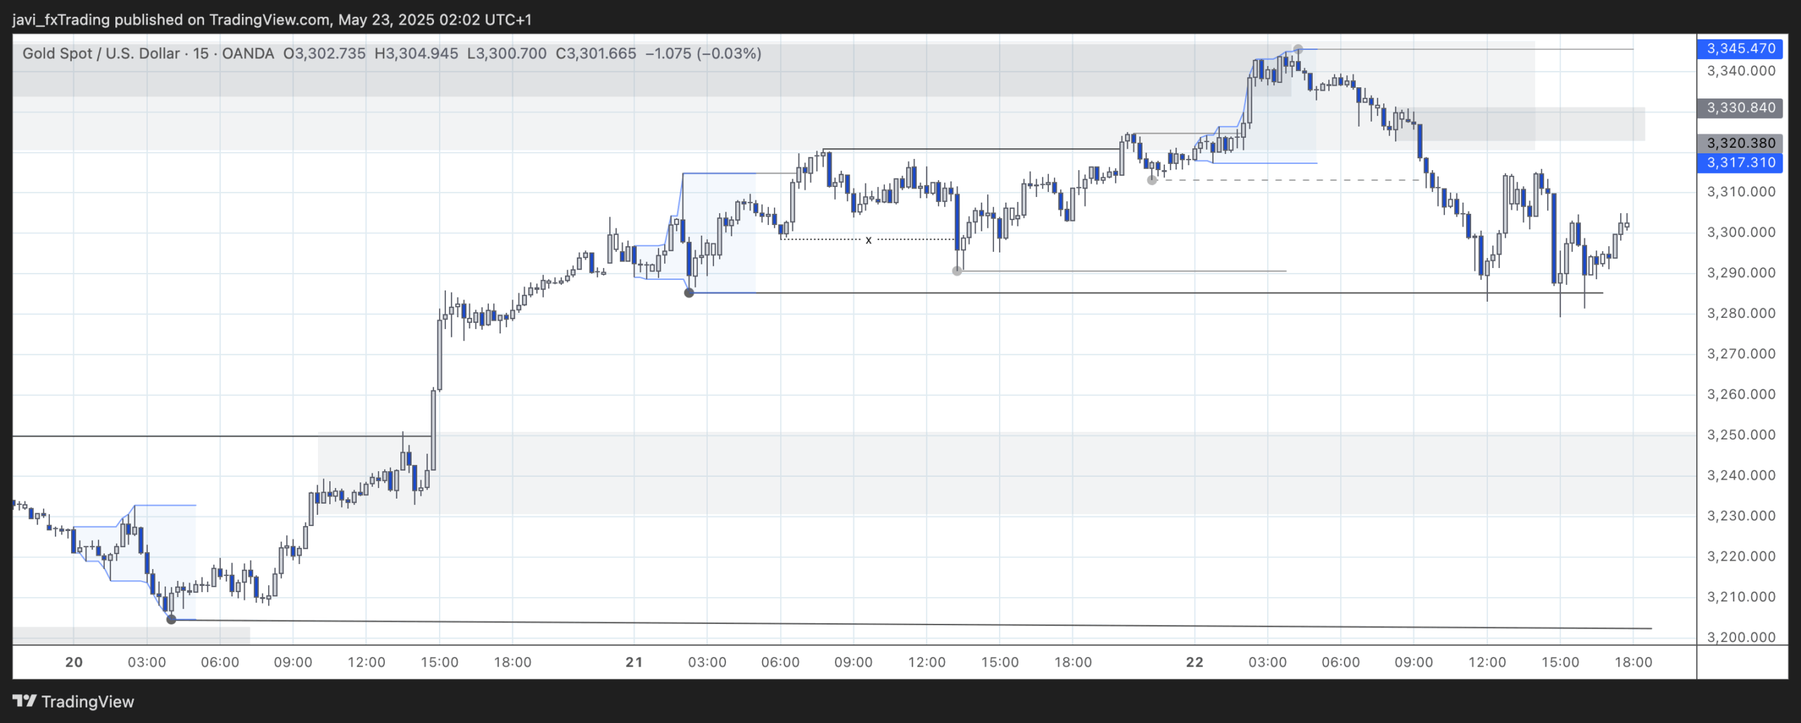Click the low value L3,300.700
This screenshot has width=1801, height=723.
coord(507,53)
